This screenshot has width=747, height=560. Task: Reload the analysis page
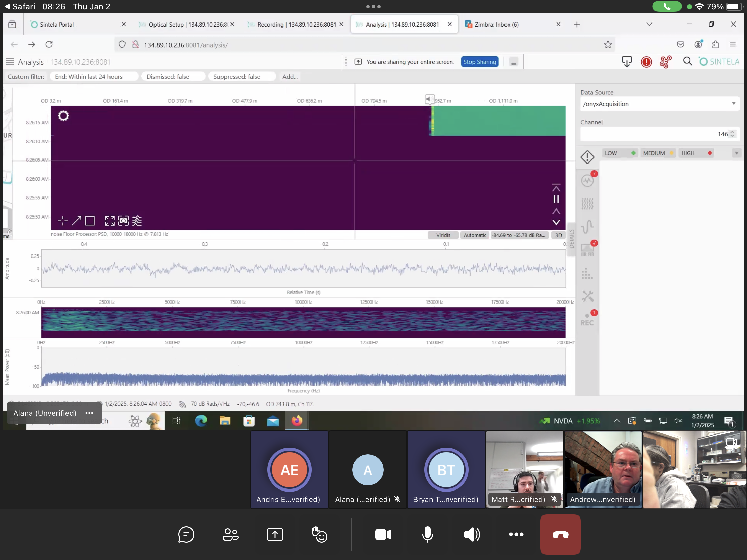pos(49,45)
